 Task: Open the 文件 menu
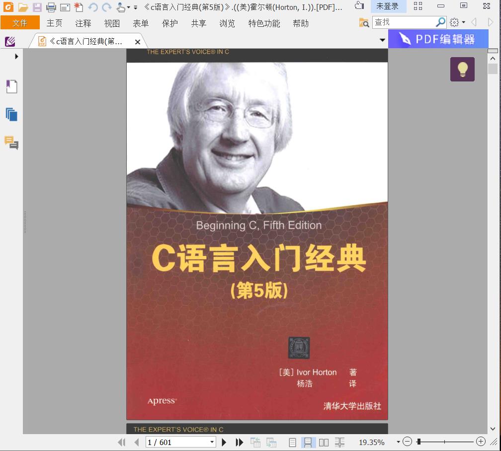click(x=20, y=23)
